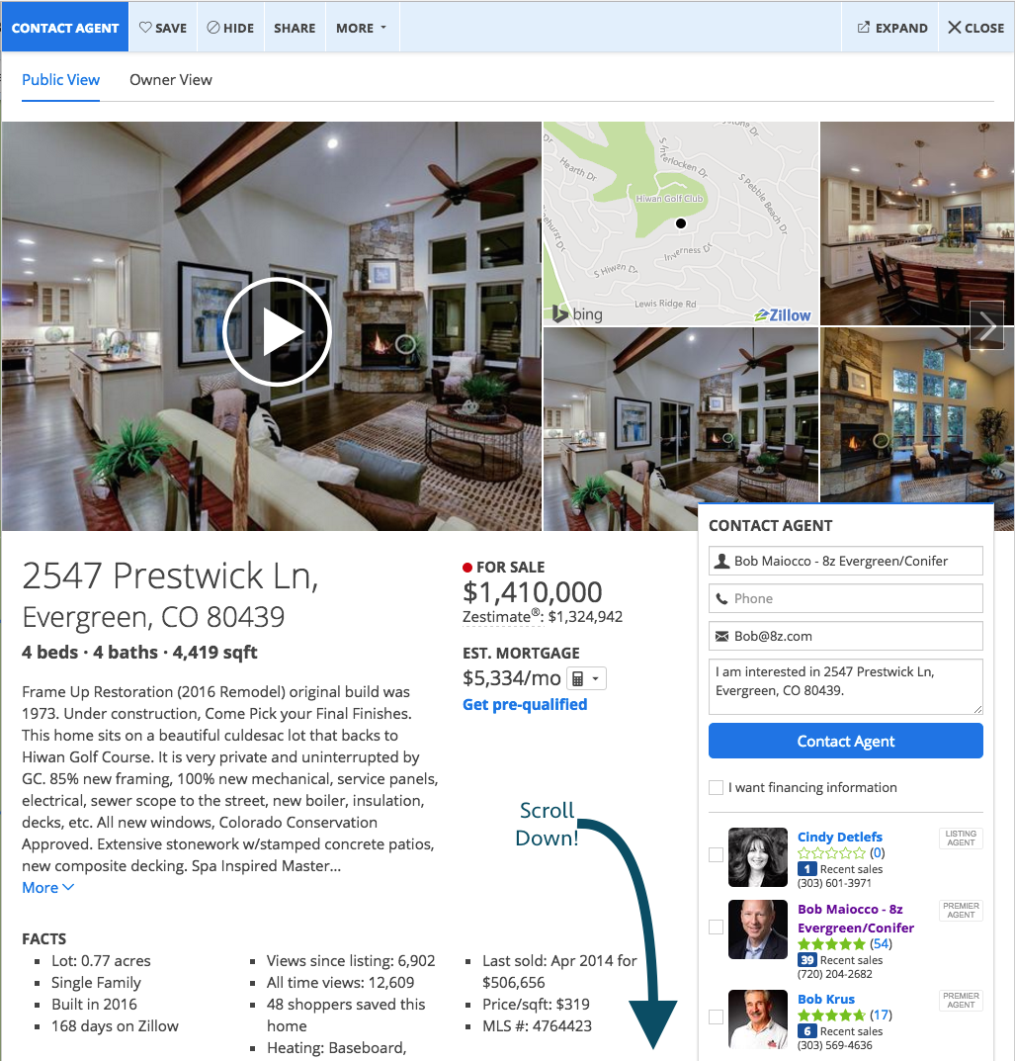Click the Zillow logo on the map
1015x1061 pixels.
(783, 315)
